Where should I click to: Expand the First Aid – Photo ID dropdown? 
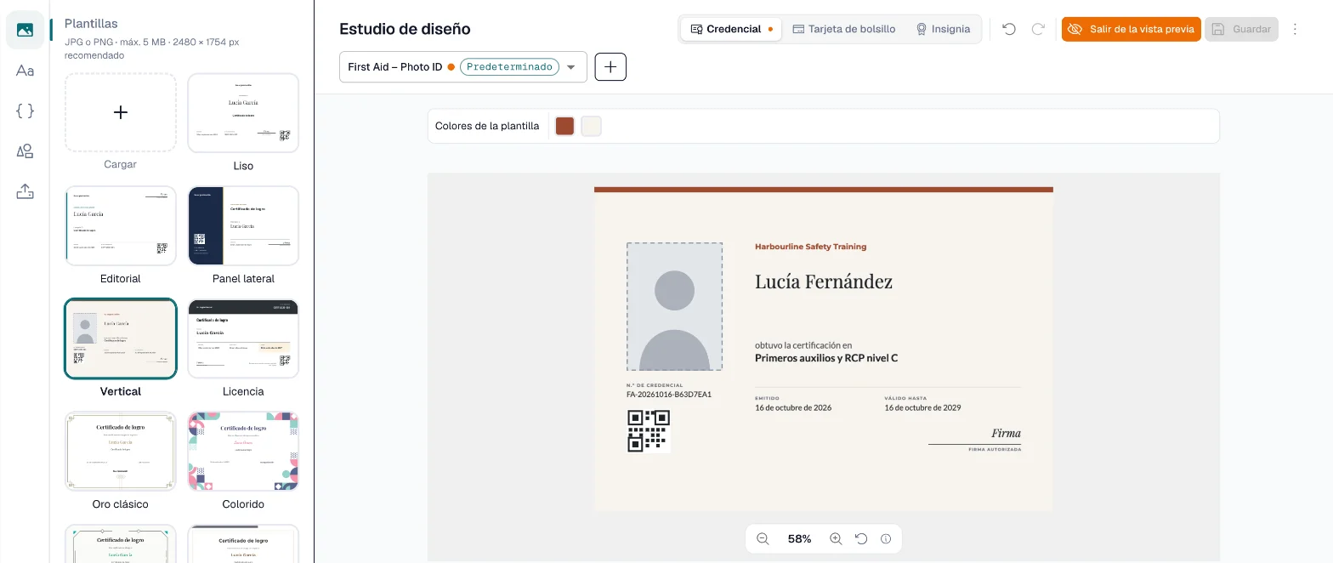click(x=463, y=66)
